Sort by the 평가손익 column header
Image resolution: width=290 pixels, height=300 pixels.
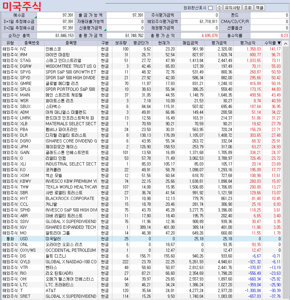[248, 43]
